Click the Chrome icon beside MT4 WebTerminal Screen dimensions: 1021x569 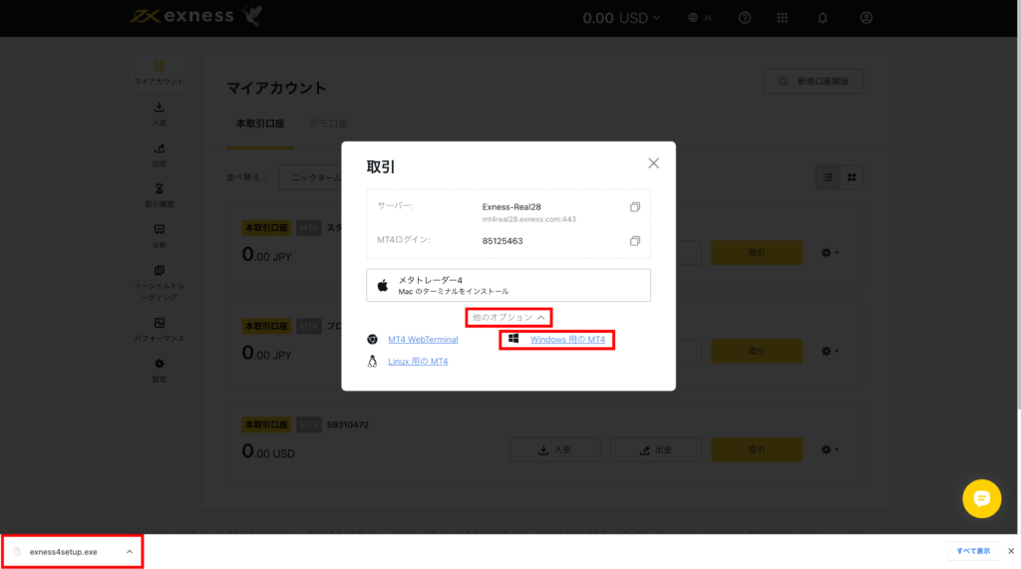373,339
